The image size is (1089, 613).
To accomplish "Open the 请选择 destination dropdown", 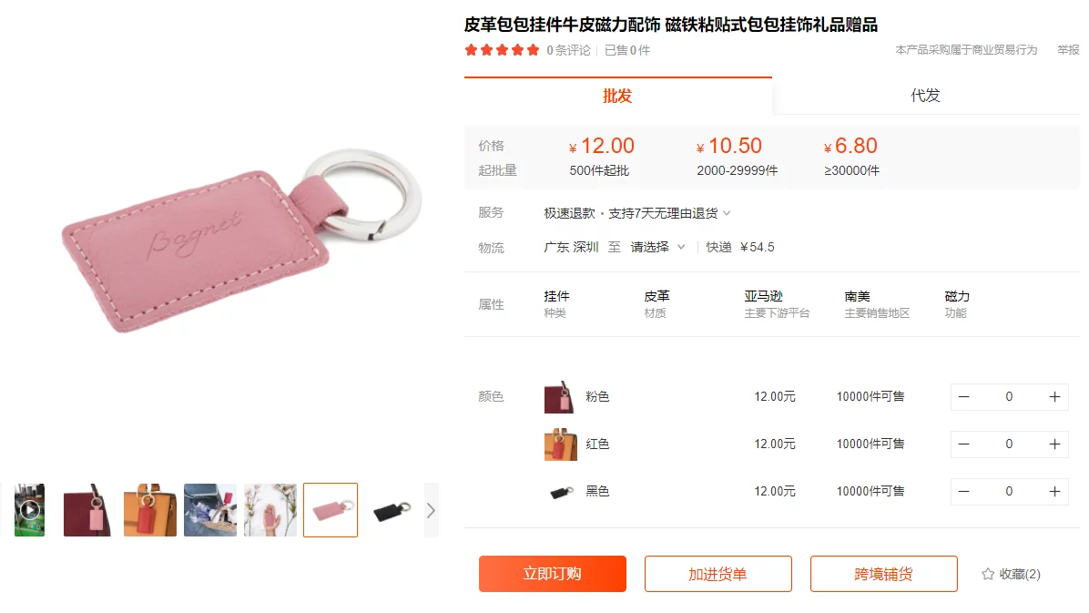I will tap(657, 248).
